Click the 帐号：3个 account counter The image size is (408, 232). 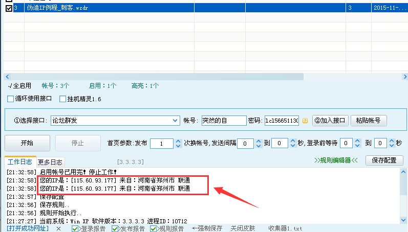pos(55,86)
